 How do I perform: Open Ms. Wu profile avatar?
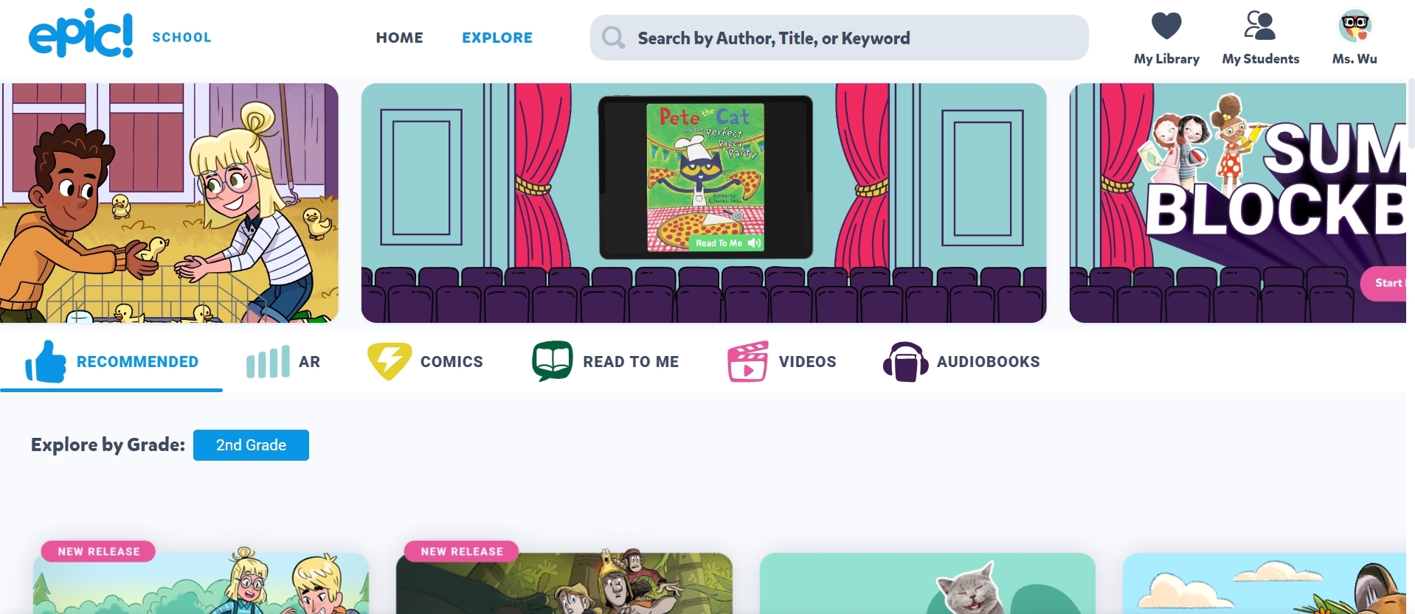(x=1354, y=27)
